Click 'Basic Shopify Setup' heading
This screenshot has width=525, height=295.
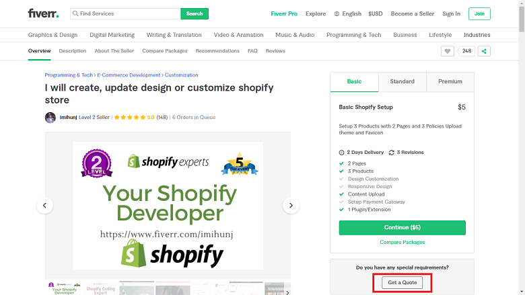pyautogui.click(x=366, y=108)
